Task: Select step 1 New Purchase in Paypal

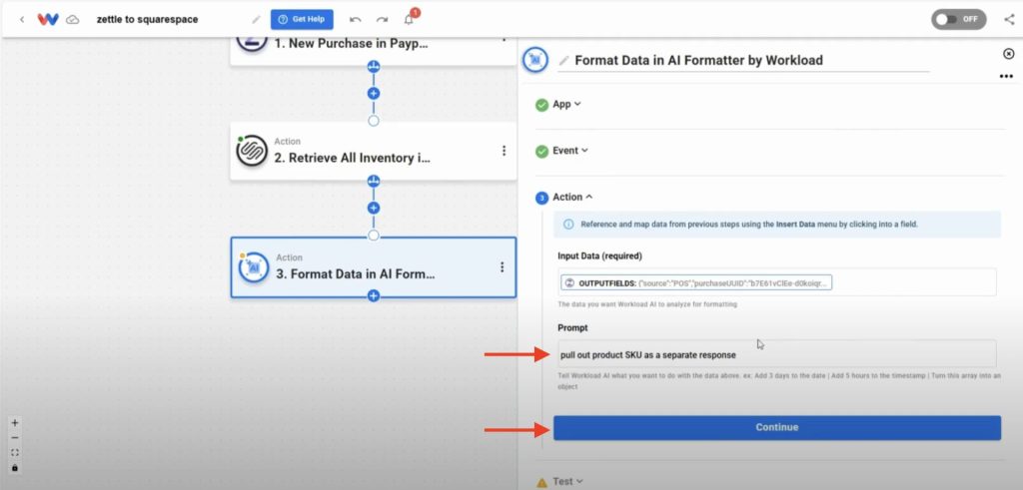Action: tap(374, 51)
